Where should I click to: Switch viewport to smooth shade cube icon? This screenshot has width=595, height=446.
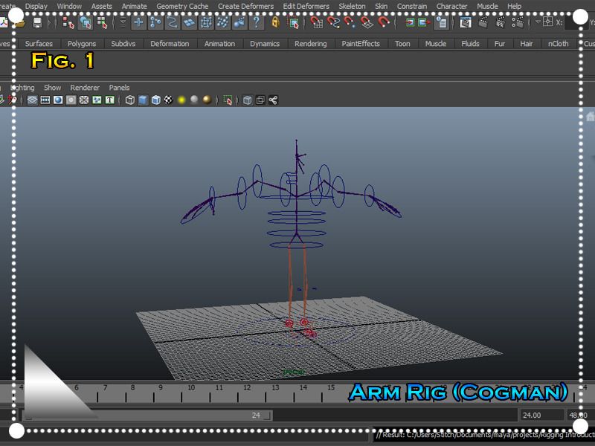click(x=143, y=100)
